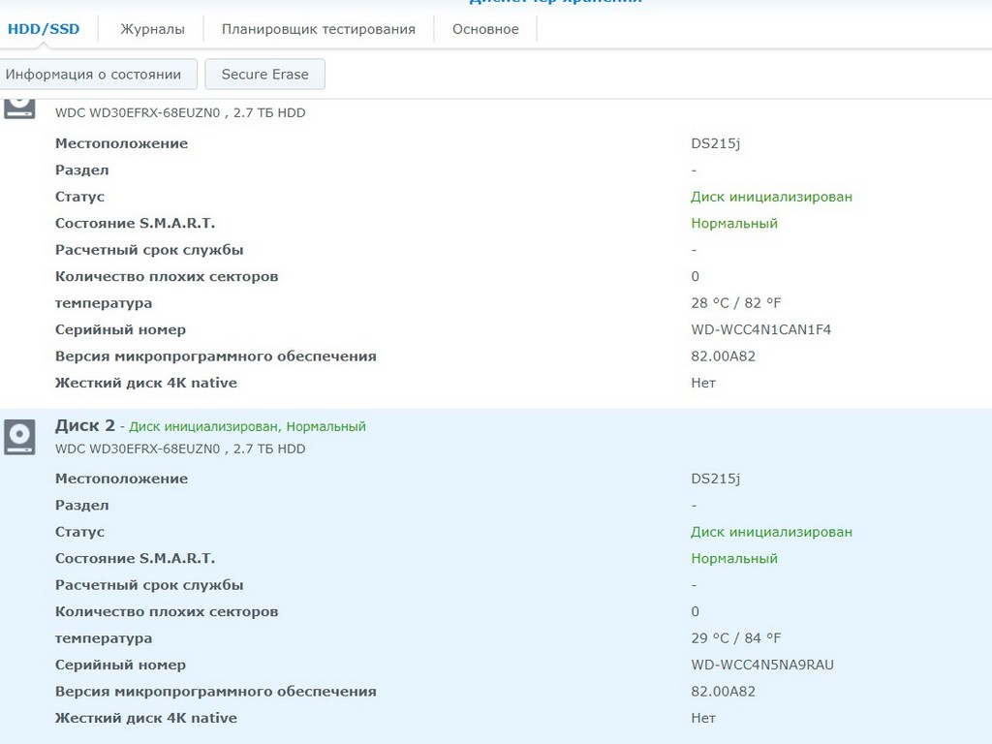Click serial number WD-WCC4N1CAN1F4
The width and height of the screenshot is (992, 744).
pyautogui.click(x=760, y=329)
